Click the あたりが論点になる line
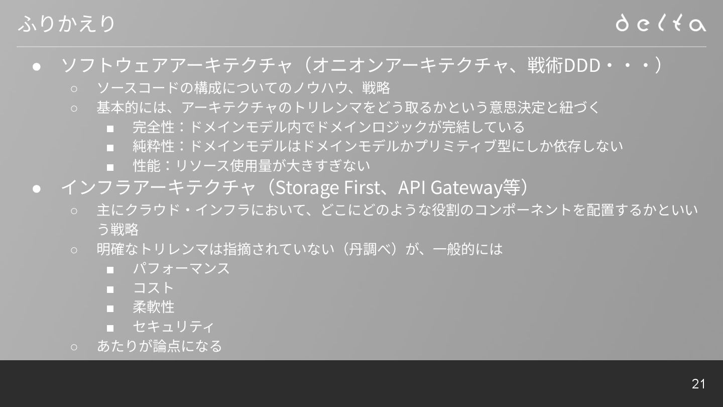The image size is (723, 407). pos(159,346)
